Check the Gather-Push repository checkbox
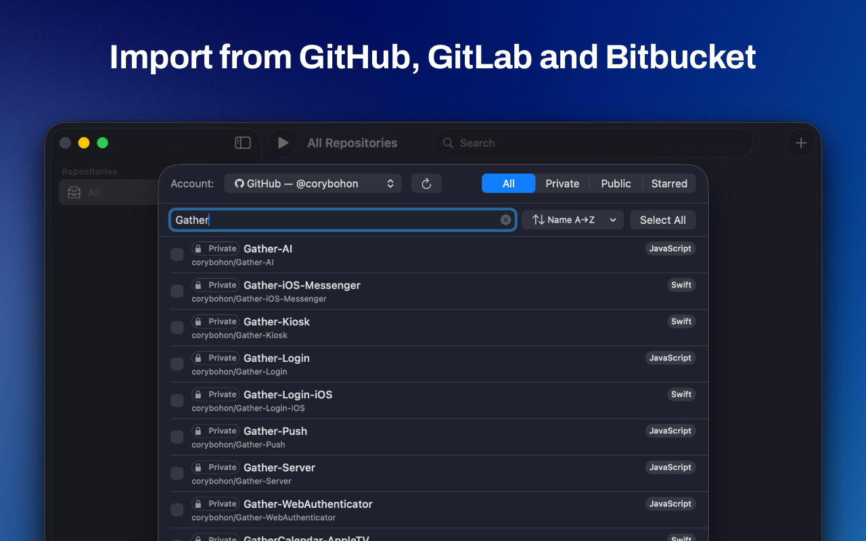The height and width of the screenshot is (541, 866). pyautogui.click(x=177, y=438)
